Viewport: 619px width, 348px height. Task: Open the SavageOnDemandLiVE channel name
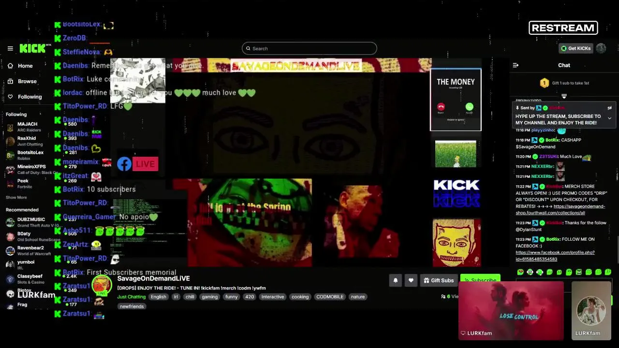click(x=153, y=278)
